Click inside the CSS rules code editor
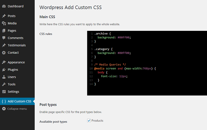207x130 pixels. pos(147,63)
